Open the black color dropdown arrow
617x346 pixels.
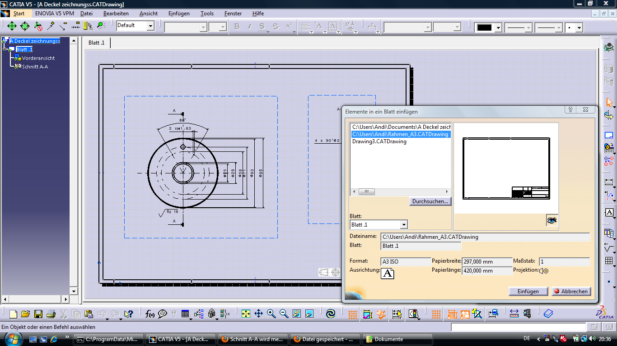498,27
